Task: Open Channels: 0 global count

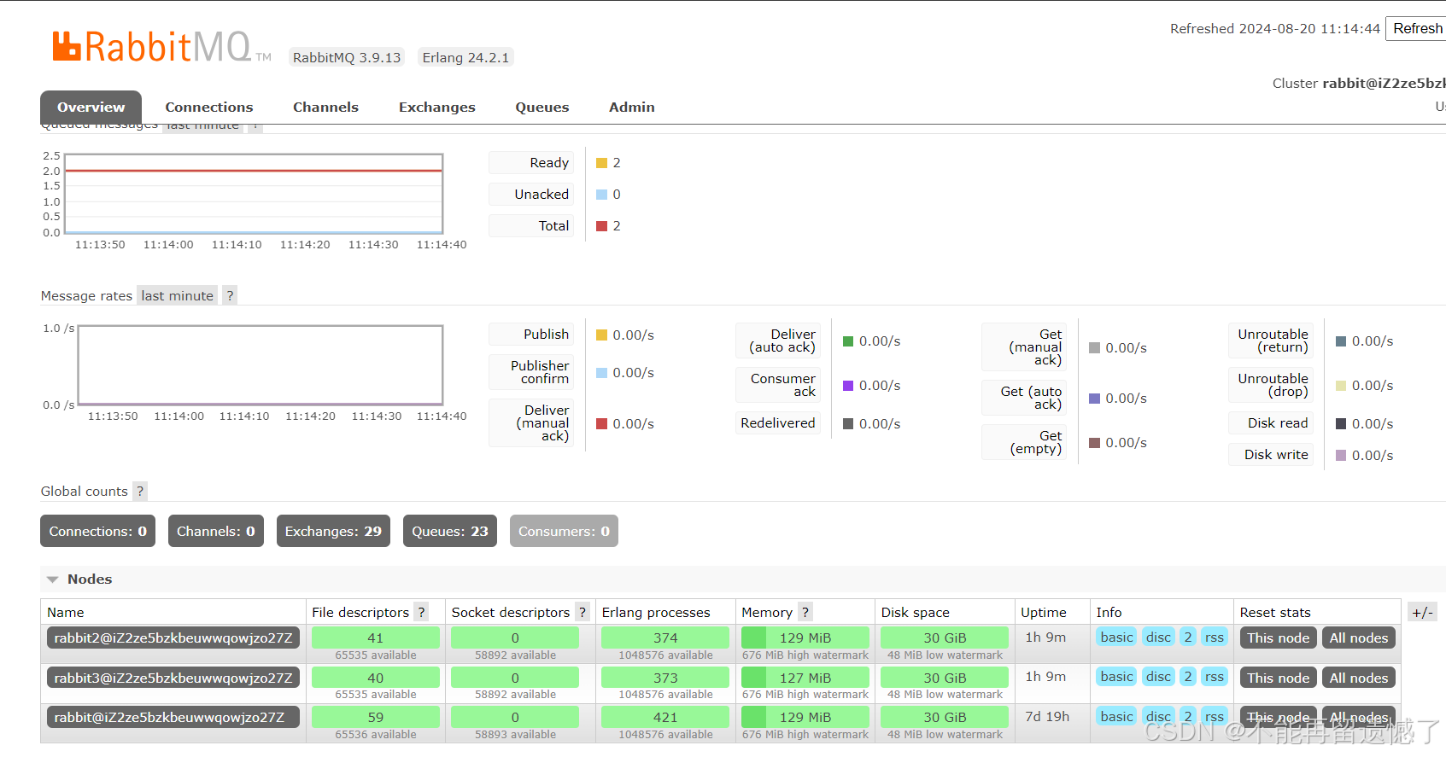Action: (216, 531)
